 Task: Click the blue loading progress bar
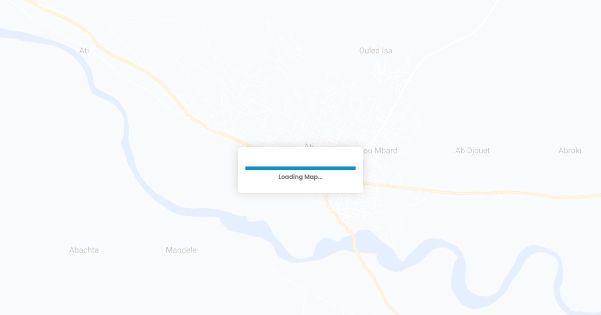[300, 168]
